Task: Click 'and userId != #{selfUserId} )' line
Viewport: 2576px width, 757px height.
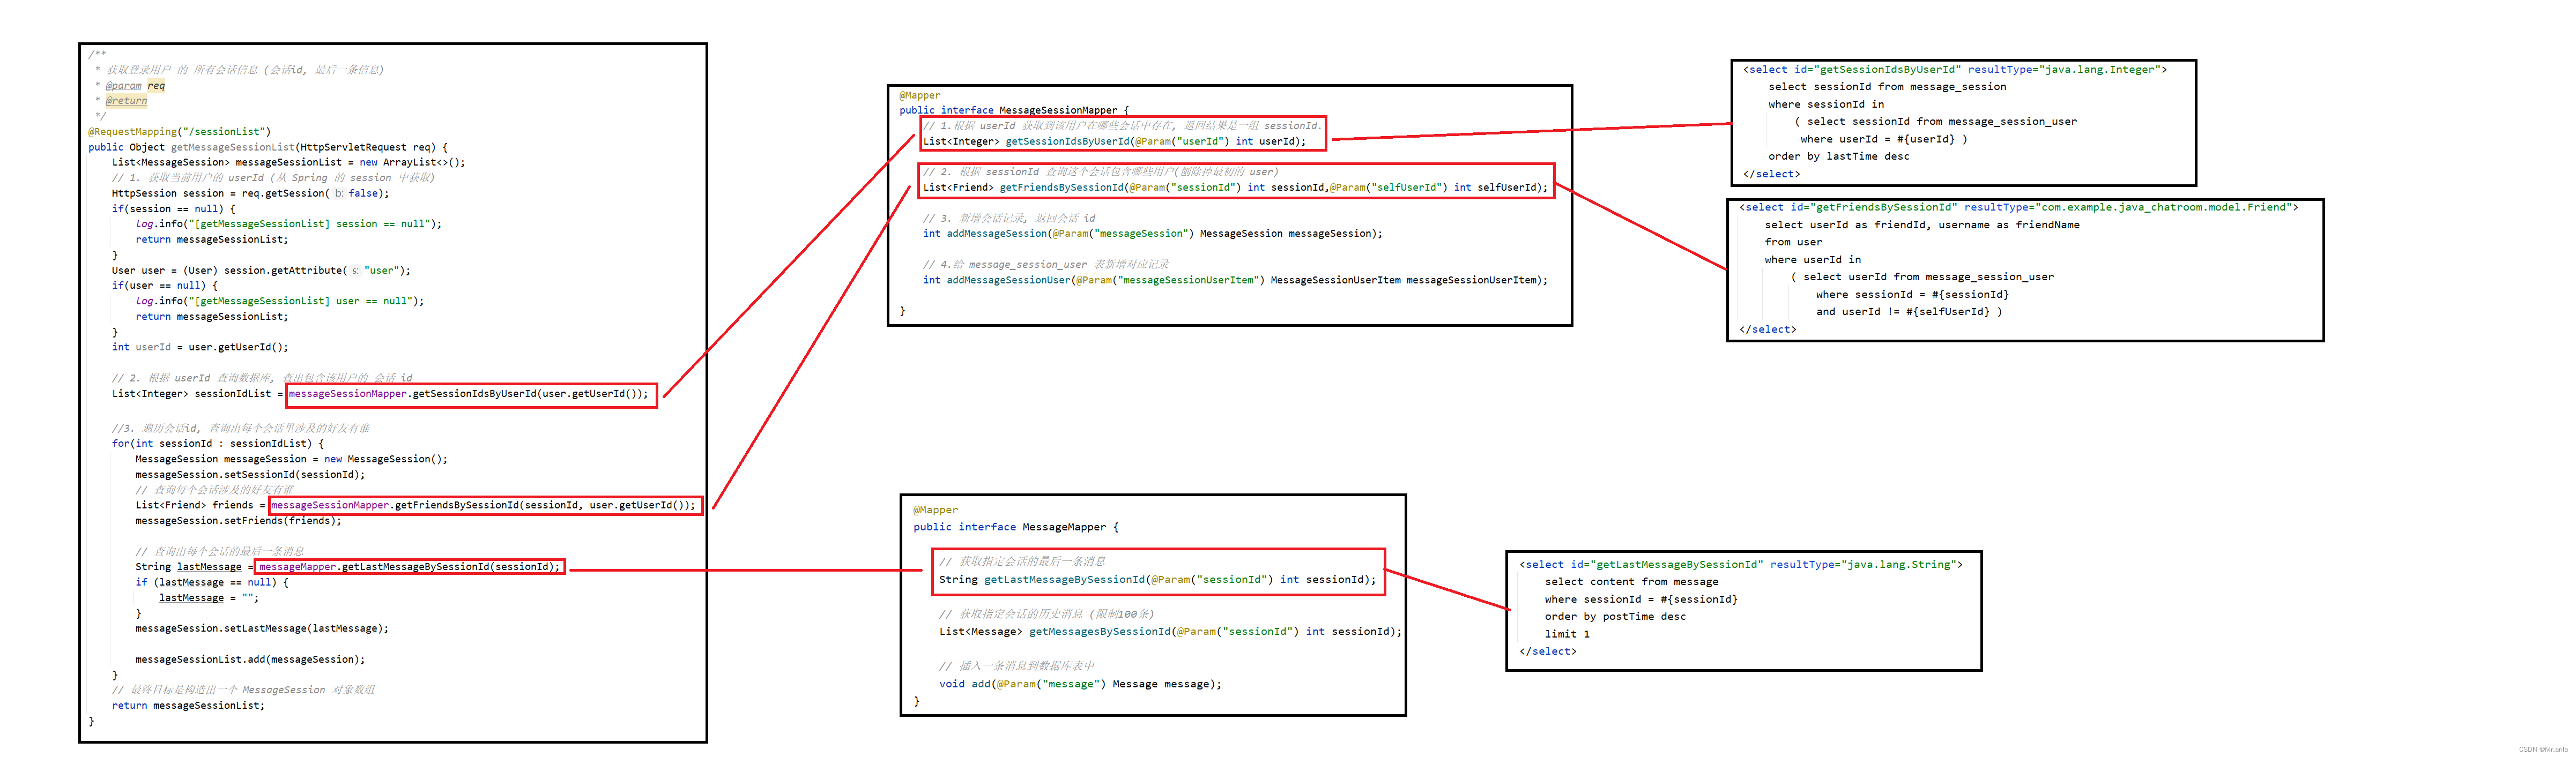Action: (1909, 312)
